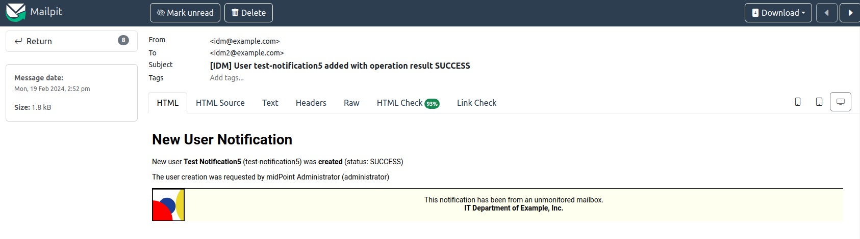Viewport: 860px width, 239px height.
Task: Click the 93% HTML Check score badge
Action: pyautogui.click(x=432, y=104)
